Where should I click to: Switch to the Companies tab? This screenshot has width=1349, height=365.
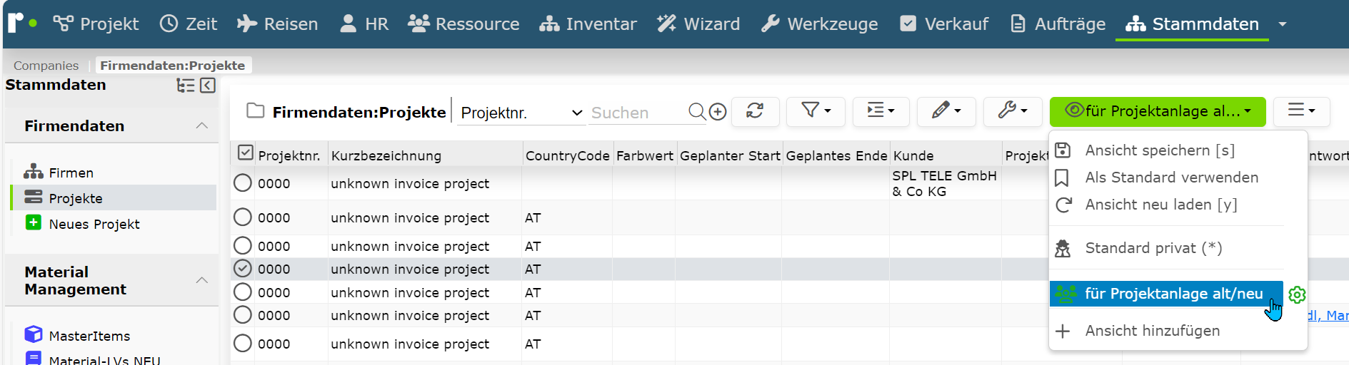pyautogui.click(x=46, y=65)
